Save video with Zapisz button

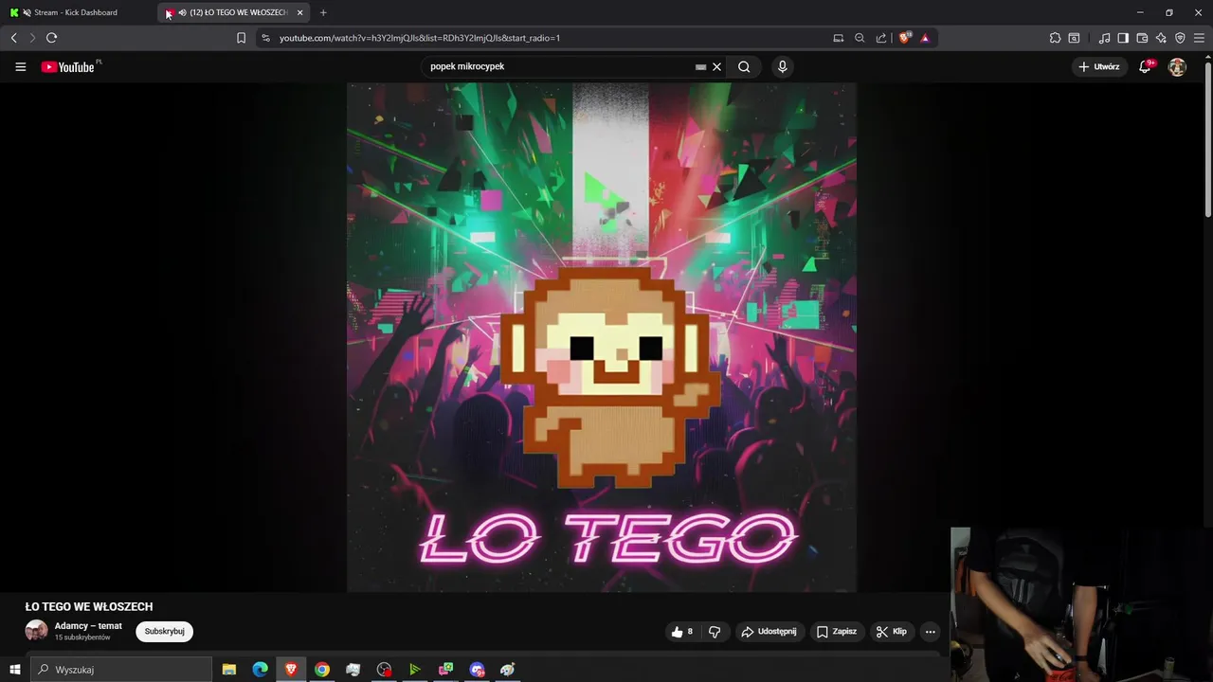836,632
